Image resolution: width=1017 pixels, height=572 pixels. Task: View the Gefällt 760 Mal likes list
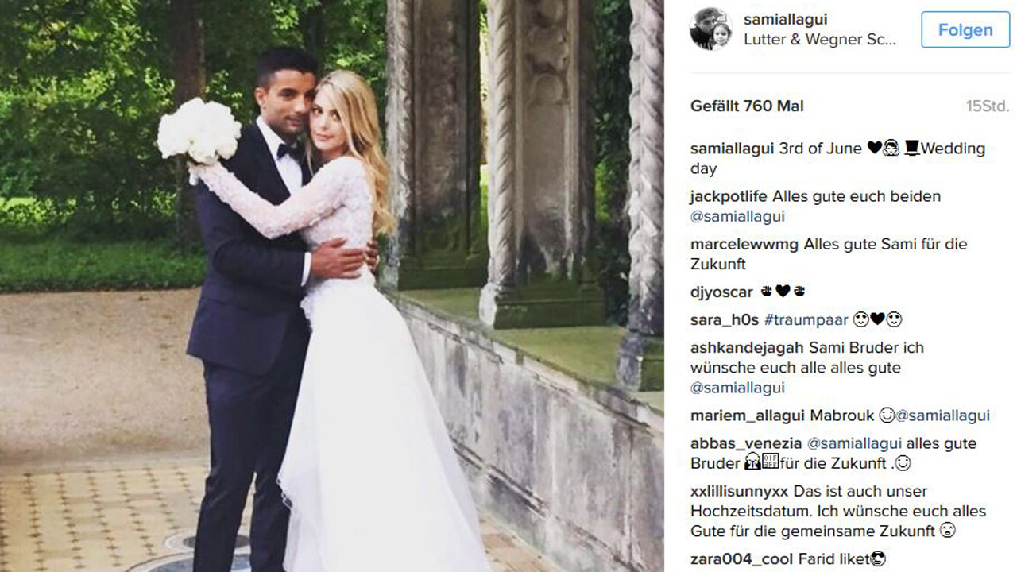[x=747, y=106]
